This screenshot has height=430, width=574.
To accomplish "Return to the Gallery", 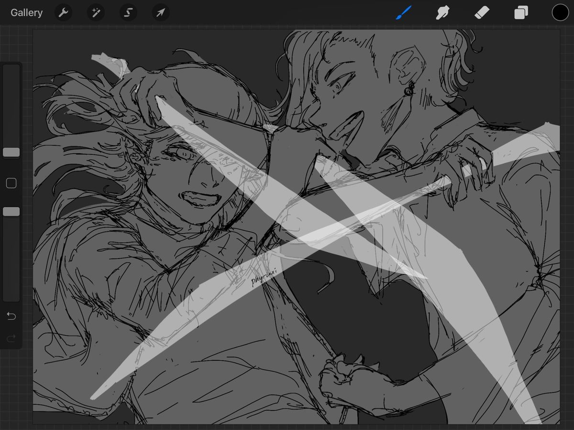I will 27,13.
